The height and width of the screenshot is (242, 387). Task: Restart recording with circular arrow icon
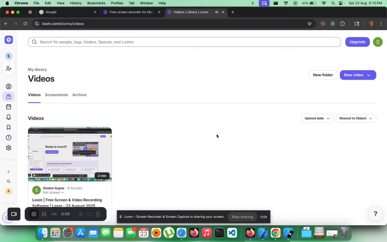tap(89, 214)
